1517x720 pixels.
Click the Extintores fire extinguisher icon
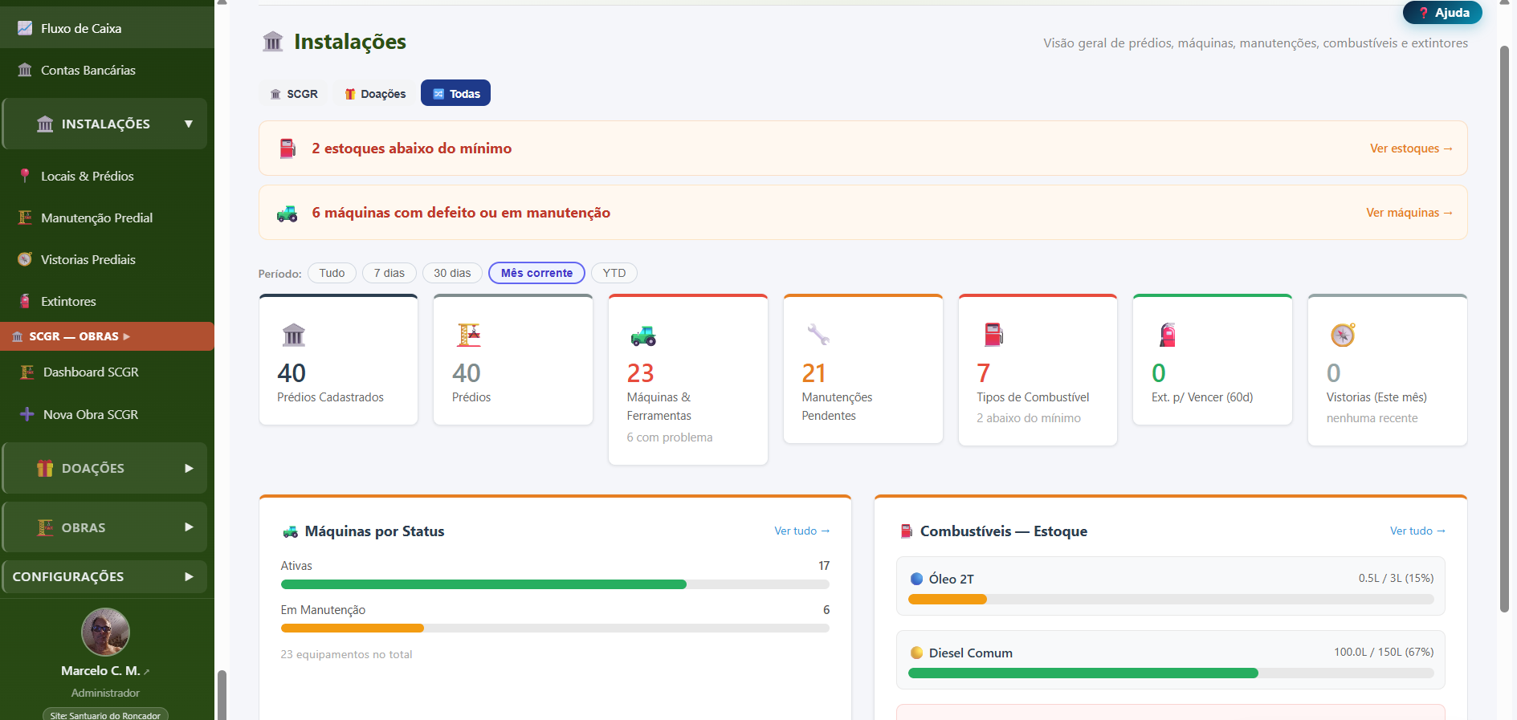25,301
